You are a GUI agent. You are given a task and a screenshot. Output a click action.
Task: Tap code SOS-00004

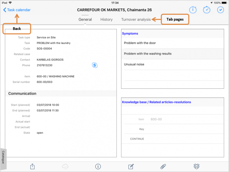44,48
